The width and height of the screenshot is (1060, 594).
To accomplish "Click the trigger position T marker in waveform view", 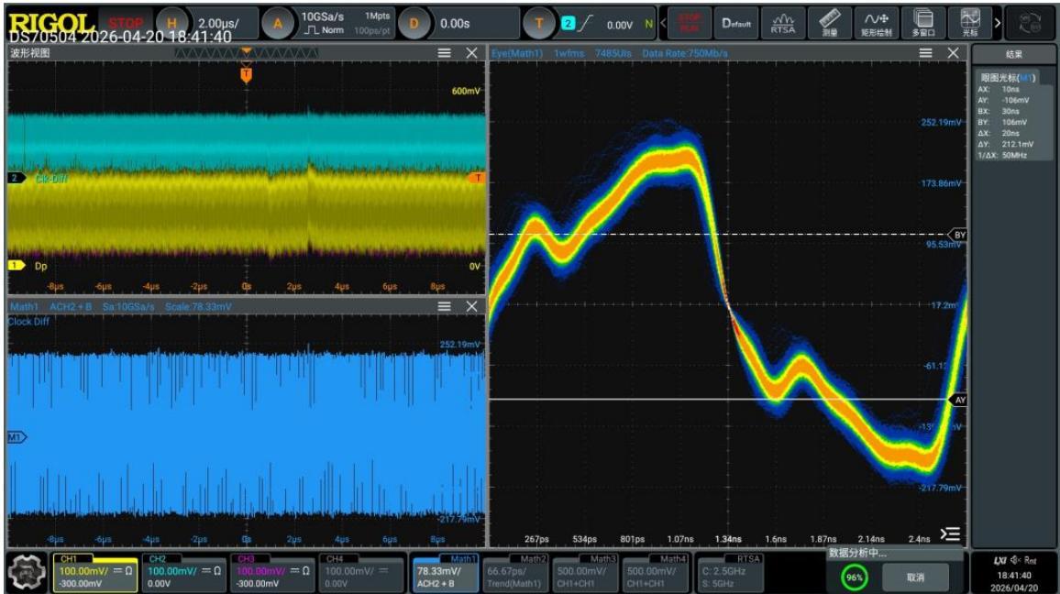I will pyautogui.click(x=246, y=74).
